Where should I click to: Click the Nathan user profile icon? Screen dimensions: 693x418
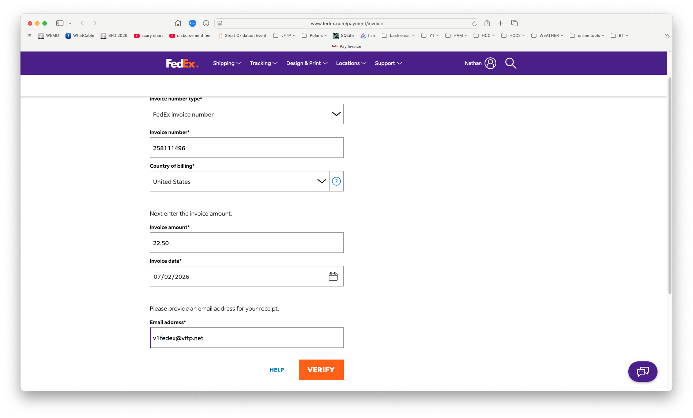[490, 63]
